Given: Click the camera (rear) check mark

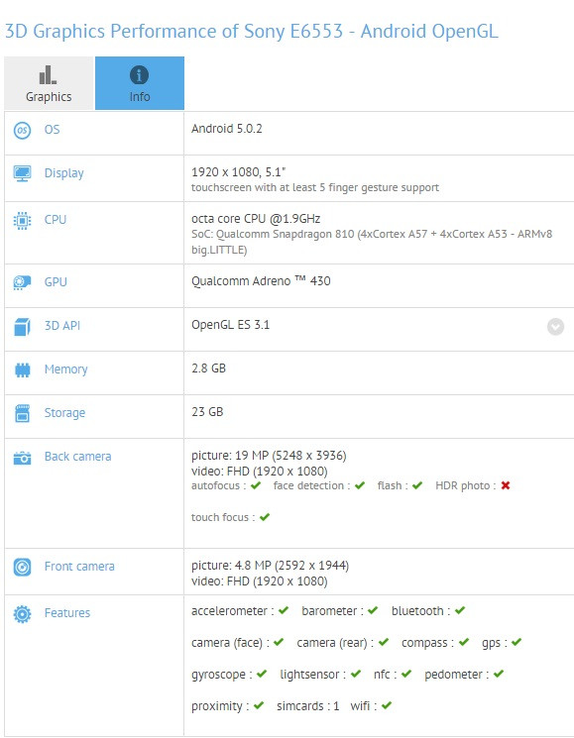Looking at the screenshot, I should click(x=384, y=642).
